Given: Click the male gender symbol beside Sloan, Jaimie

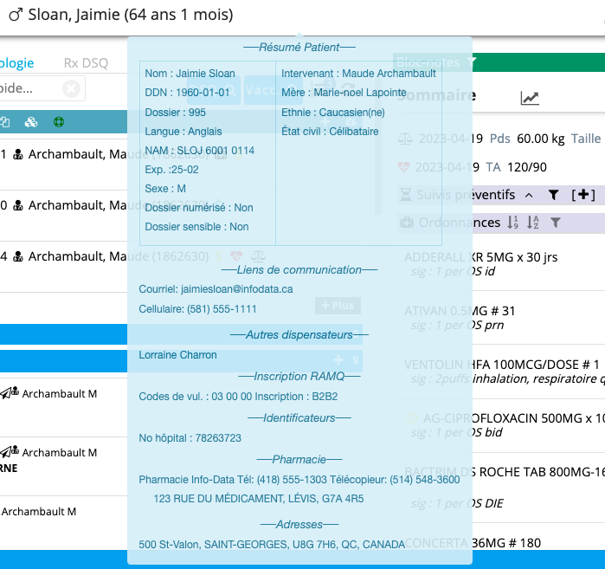Looking at the screenshot, I should coord(16,15).
